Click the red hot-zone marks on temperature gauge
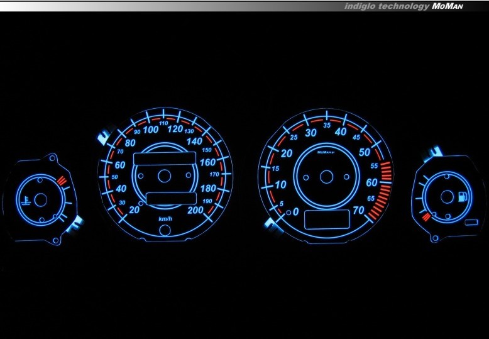The image size is (489, 339). tap(62, 182)
